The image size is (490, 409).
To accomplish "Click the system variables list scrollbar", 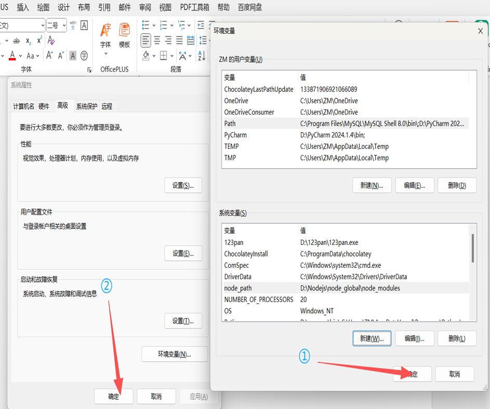I will click(x=473, y=248).
